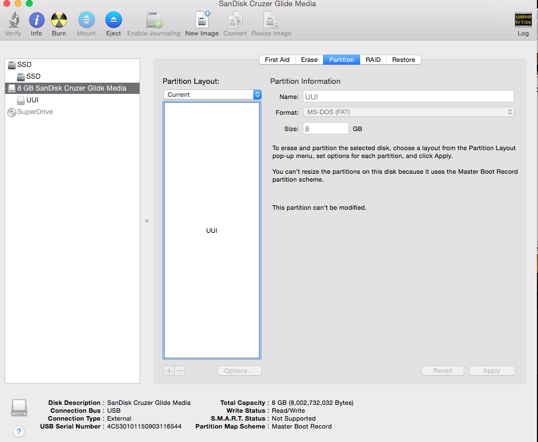Click 'Not Supported' S.M.A.R.T. status value
Viewport: 538px width, 442px height.
[294, 419]
